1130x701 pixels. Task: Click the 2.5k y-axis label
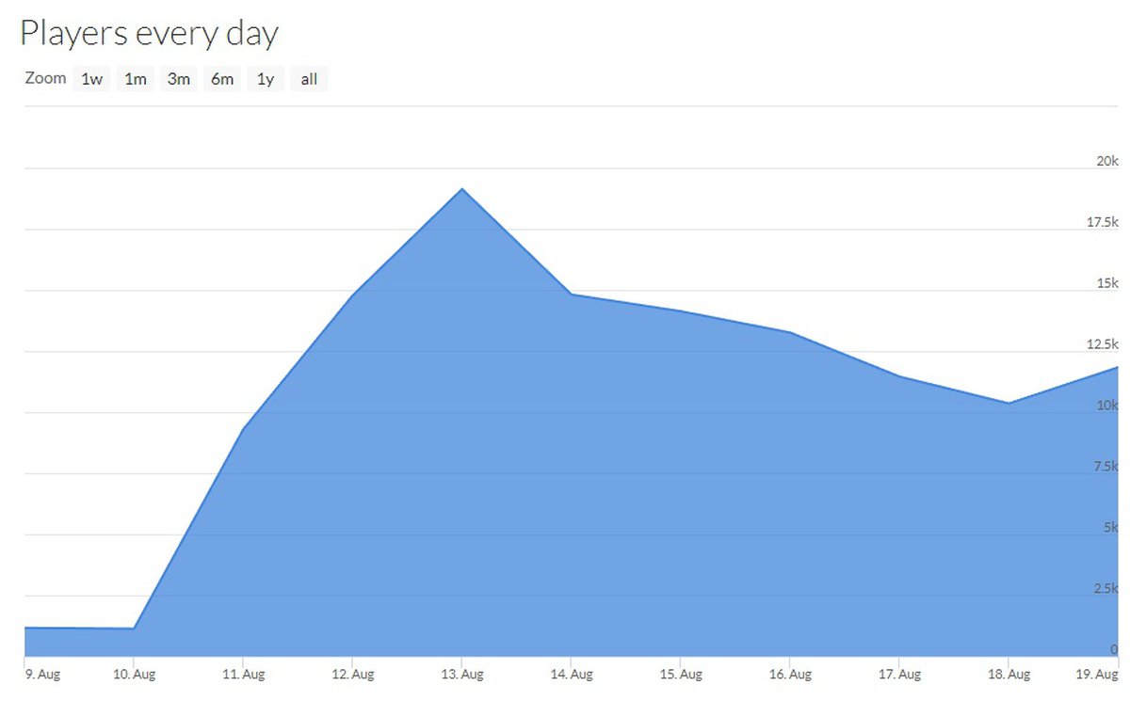pyautogui.click(x=1104, y=588)
